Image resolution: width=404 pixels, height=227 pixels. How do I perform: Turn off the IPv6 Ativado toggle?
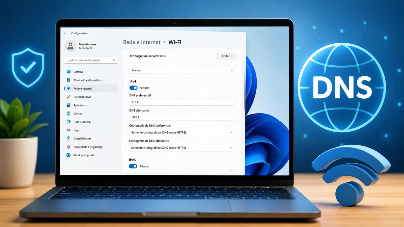pyautogui.click(x=133, y=166)
